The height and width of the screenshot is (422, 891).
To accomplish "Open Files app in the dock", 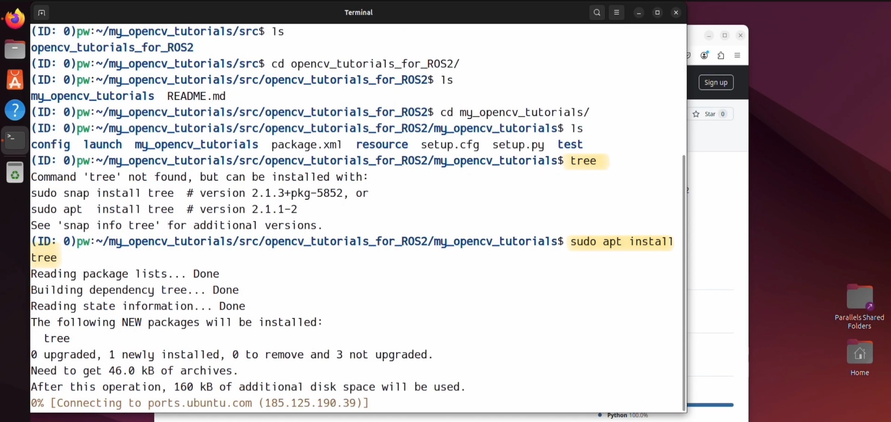I will click(x=15, y=49).
